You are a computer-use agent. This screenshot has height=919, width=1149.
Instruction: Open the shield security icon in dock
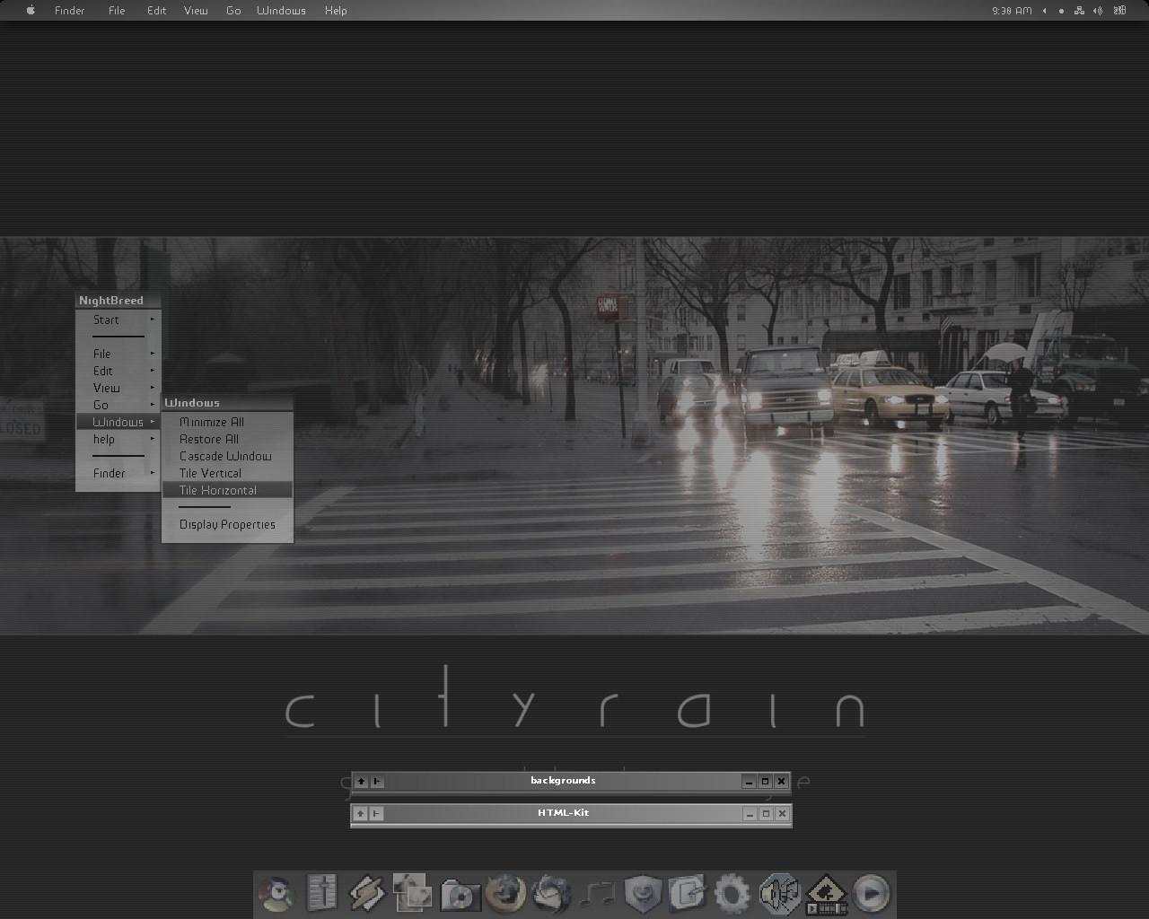pos(643,894)
